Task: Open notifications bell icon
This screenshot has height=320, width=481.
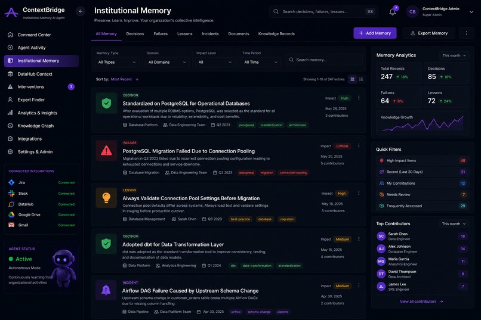Action: pos(392,12)
